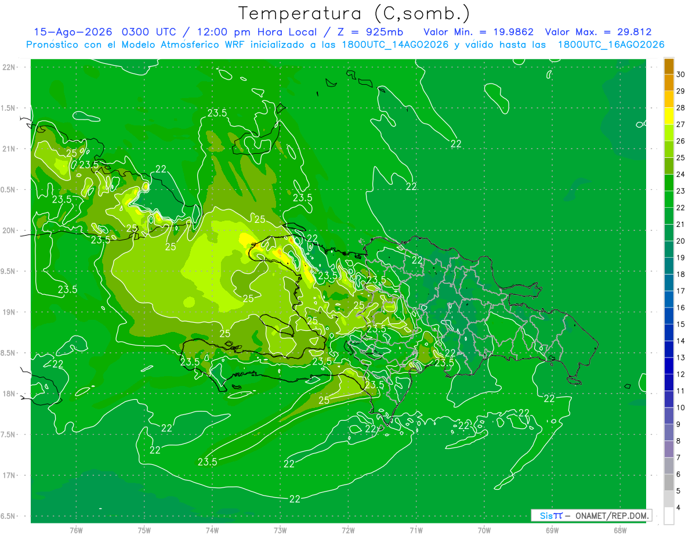Click color scale label "21"
This screenshot has width=696, height=538.
(681, 225)
